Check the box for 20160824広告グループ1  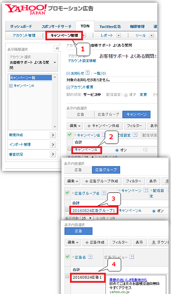click(x=67, y=210)
